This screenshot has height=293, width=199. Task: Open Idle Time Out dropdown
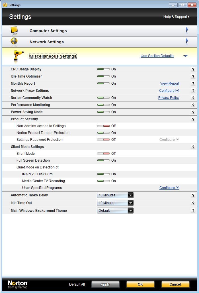pyautogui.click(x=115, y=203)
